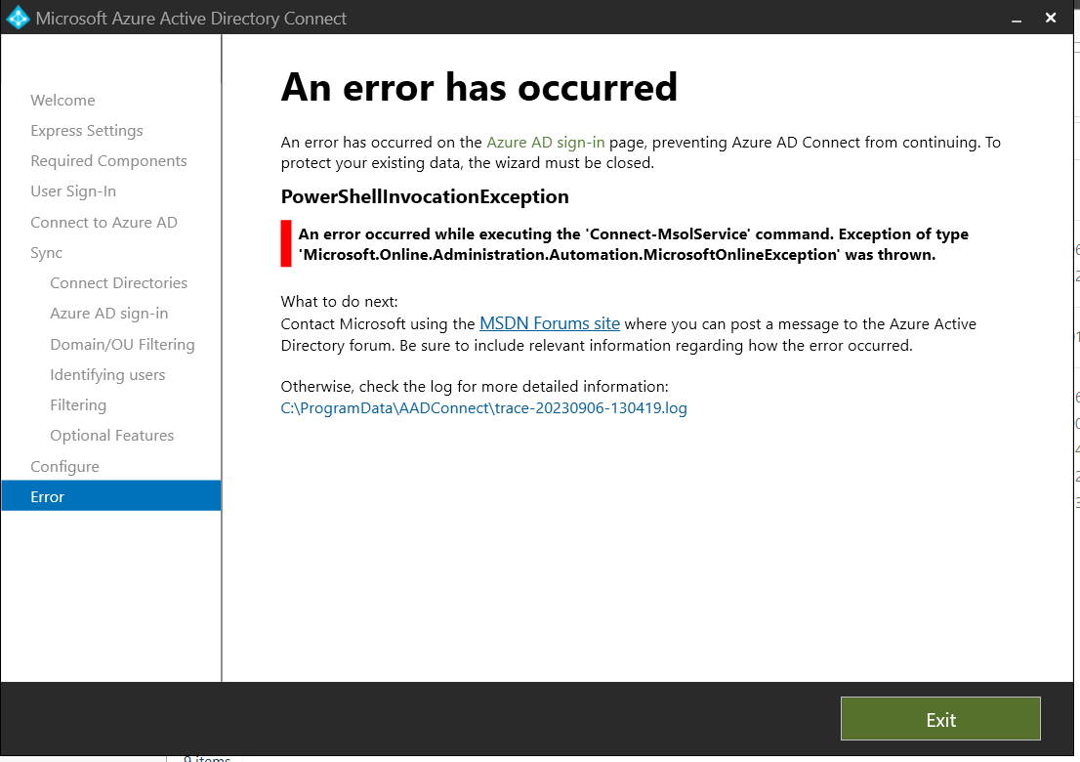The width and height of the screenshot is (1080, 762).
Task: Click the 'An error has occurred' title
Action: (x=478, y=87)
